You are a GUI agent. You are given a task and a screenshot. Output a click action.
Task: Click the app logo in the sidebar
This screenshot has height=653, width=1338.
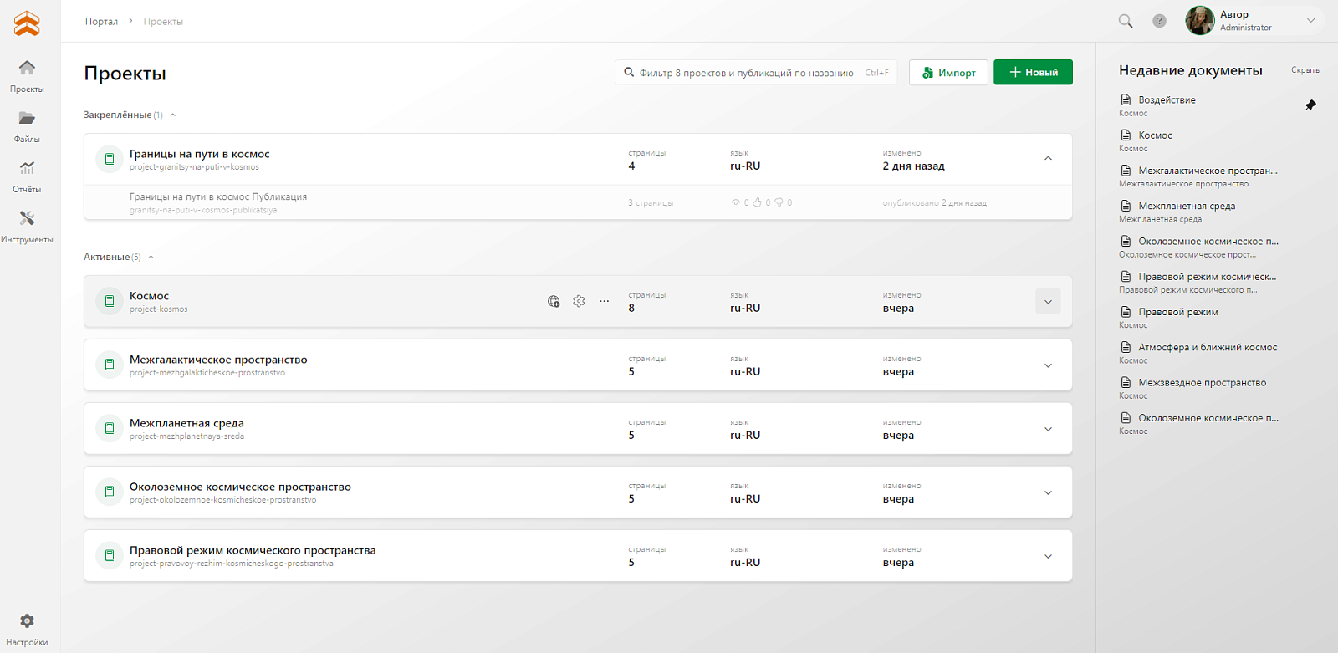(27, 23)
